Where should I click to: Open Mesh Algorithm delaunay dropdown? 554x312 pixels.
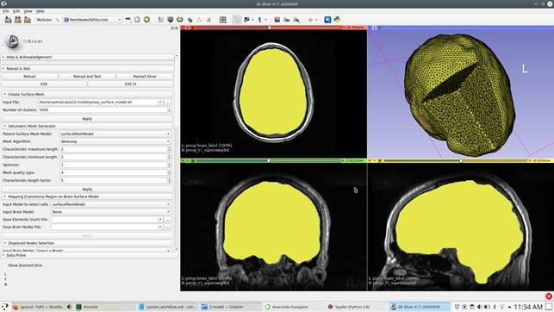pyautogui.click(x=115, y=141)
